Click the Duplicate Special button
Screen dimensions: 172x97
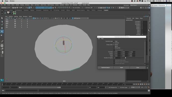click(105, 68)
